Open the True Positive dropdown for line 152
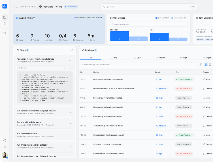This screenshot has width=213, height=162. pos(184,116)
